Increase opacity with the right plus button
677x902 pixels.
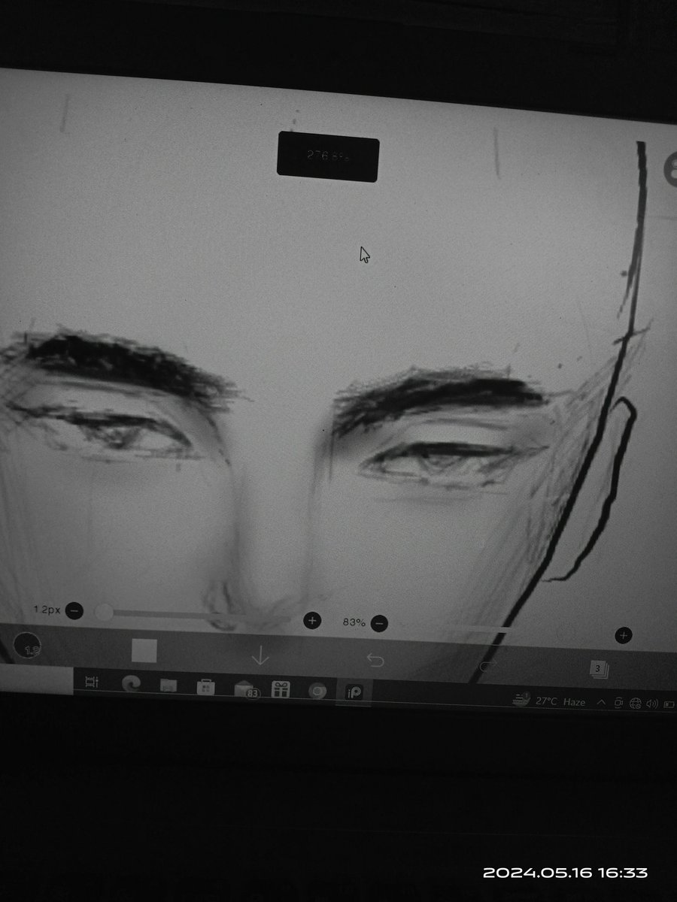[623, 635]
